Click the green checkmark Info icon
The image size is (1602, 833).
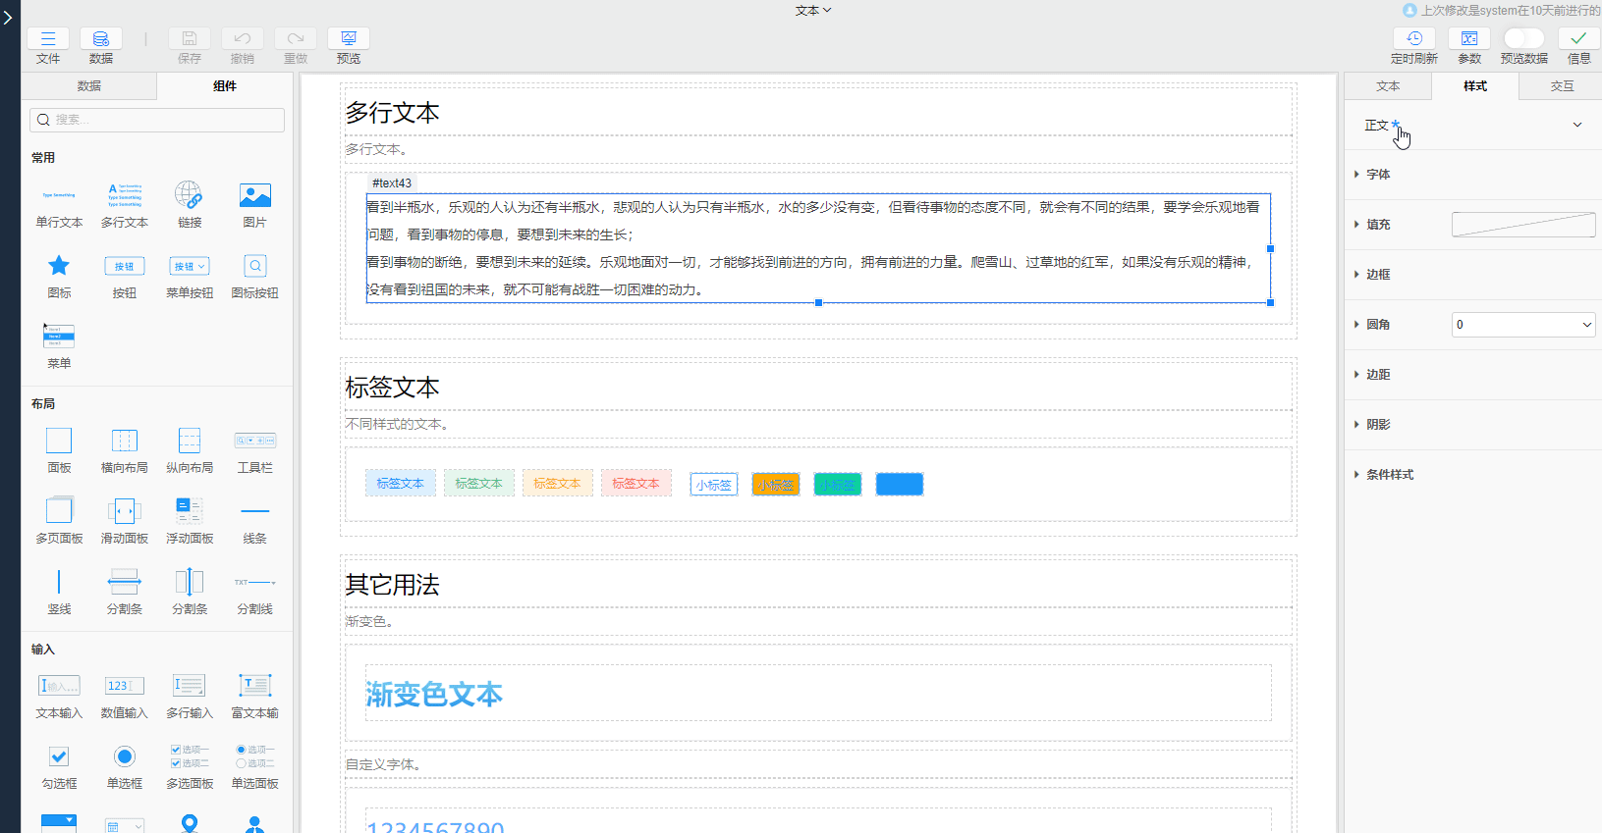coord(1578,39)
